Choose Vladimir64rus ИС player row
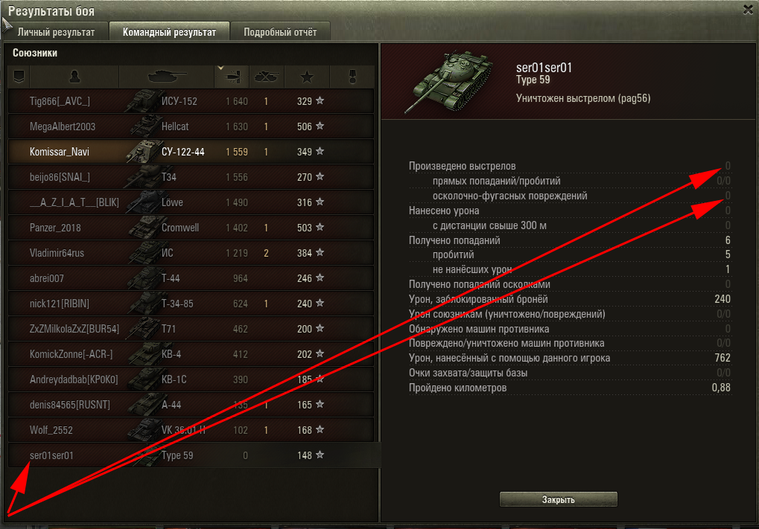Screen dimensions: 759x529 (191, 253)
